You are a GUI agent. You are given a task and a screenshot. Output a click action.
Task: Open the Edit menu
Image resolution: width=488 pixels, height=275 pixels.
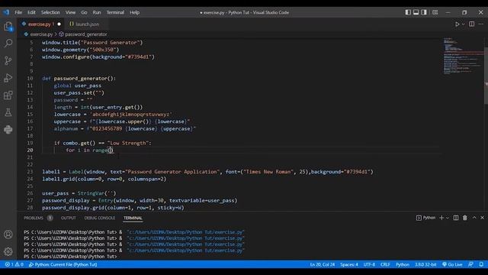point(31,12)
